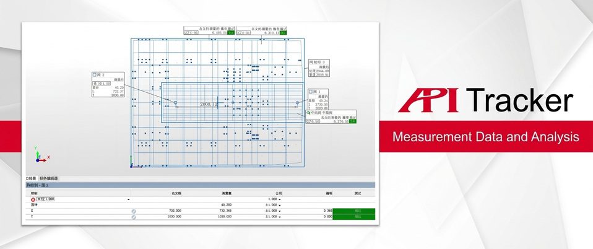Screen dimensions: 593x249
Task: Open the ±1.000 dropdown in the 40.200 row
Action: tap(280, 205)
